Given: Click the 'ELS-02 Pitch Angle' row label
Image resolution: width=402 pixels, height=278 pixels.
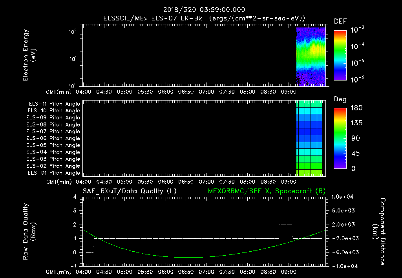Looking at the screenshot, I should [x=53, y=166].
